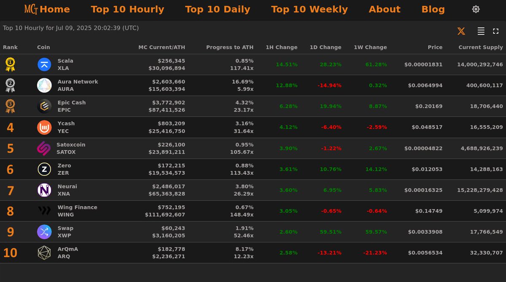Image resolution: width=506 pixels, height=282 pixels.
Task: Click the Epic Cash coin logo
Action: tap(44, 106)
